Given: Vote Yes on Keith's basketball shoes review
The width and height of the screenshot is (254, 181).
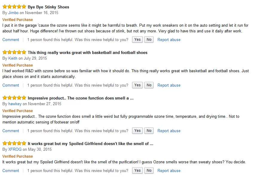Looking at the screenshot, I should [x=137, y=85].
